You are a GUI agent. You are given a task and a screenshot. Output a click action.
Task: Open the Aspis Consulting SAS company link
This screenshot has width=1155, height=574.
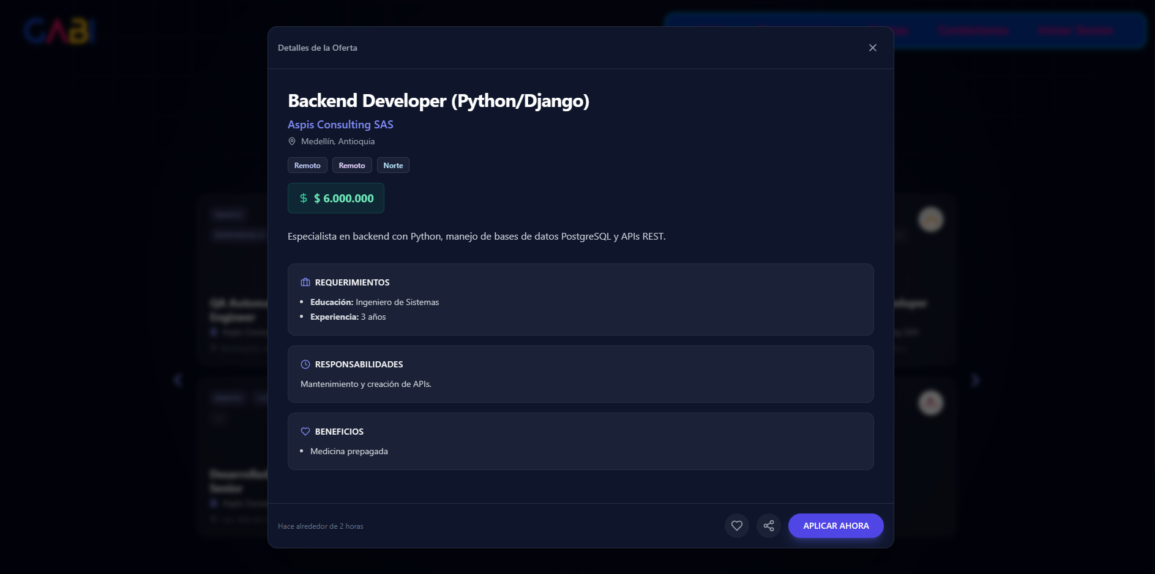[340, 125]
